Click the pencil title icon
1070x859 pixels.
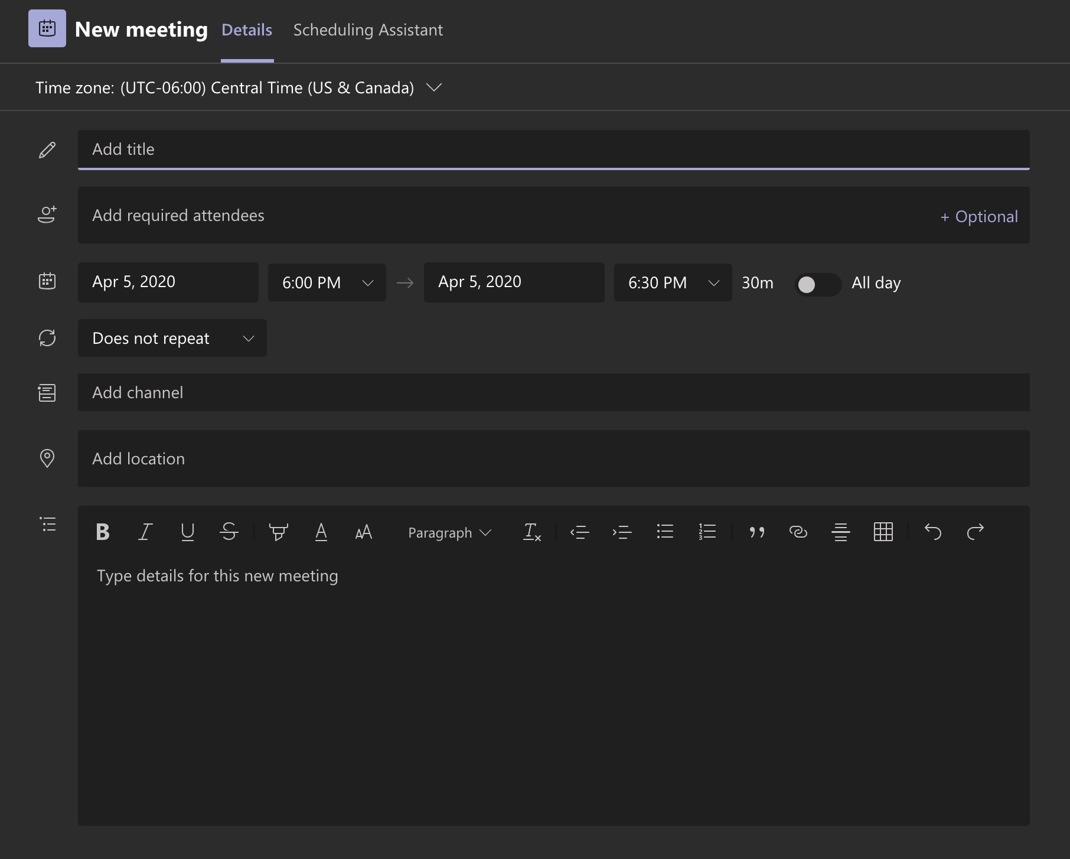[x=47, y=149]
